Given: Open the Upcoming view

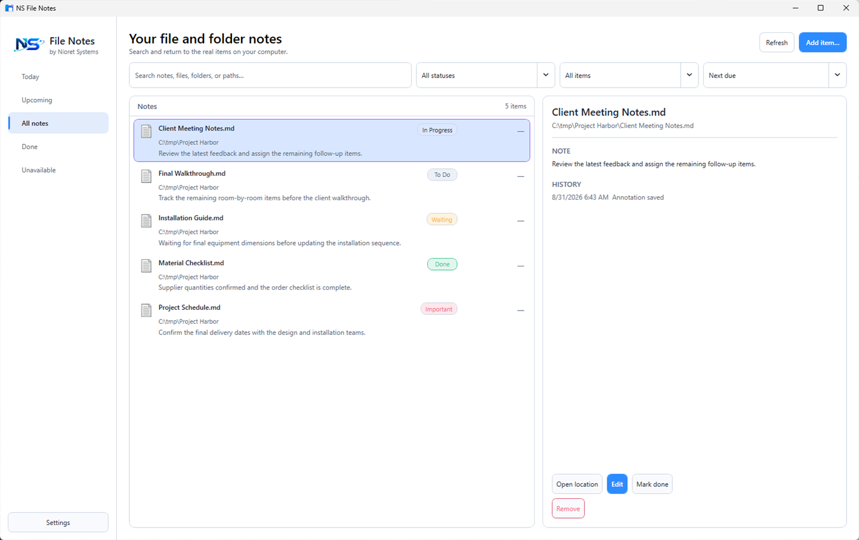Looking at the screenshot, I should tap(58, 100).
